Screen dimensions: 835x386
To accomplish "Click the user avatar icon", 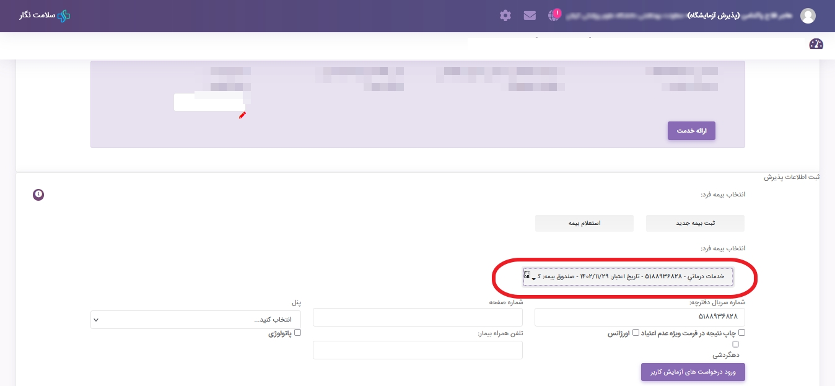I will pyautogui.click(x=808, y=16).
